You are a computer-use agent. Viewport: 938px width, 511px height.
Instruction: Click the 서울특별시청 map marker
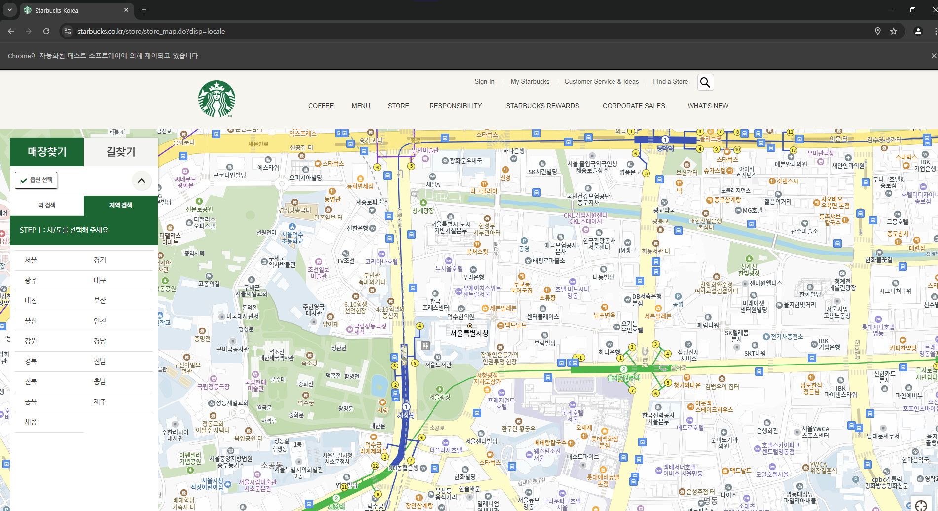469,326
